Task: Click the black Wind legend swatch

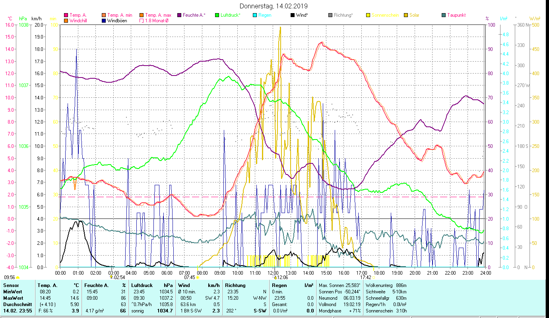Action: click(x=293, y=15)
